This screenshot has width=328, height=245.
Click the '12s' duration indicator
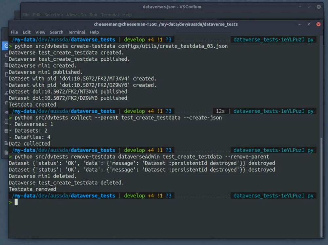220,111
